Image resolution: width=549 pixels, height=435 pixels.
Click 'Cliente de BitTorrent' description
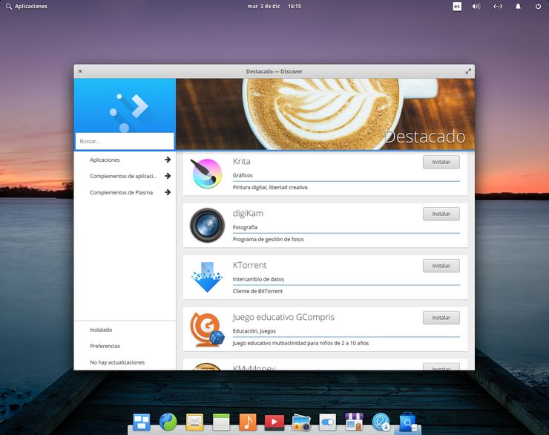pyautogui.click(x=257, y=291)
